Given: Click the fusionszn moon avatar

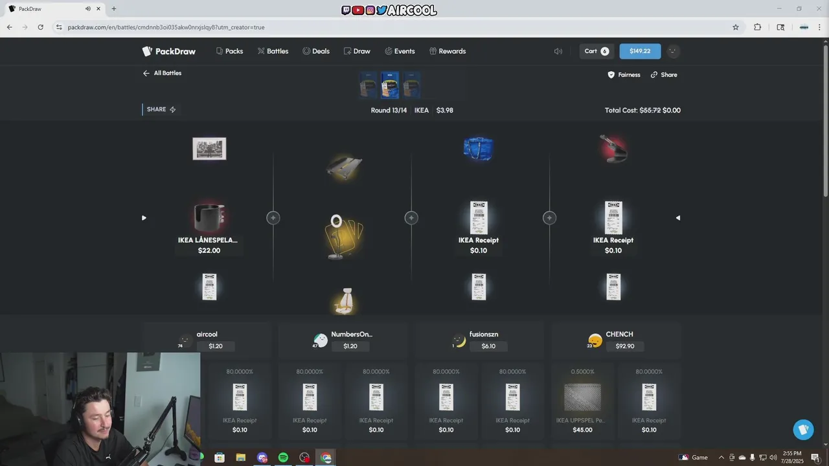Looking at the screenshot, I should pos(459,340).
